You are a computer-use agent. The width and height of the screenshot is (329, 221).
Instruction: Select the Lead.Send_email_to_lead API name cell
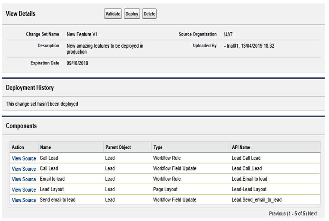tap(256, 200)
